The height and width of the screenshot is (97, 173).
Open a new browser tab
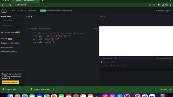click(x=43, y=1)
